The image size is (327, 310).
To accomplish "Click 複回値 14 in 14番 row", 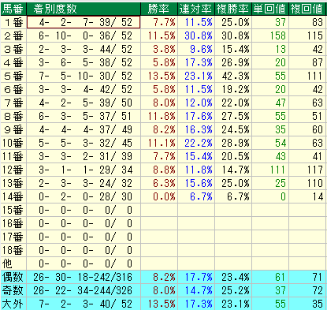I will 307,196.
